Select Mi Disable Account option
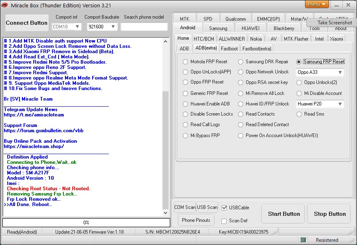 coord(319,93)
